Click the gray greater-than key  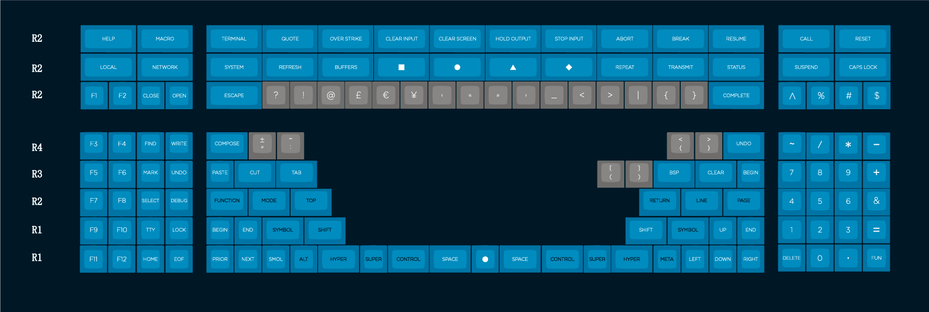pyautogui.click(x=610, y=96)
